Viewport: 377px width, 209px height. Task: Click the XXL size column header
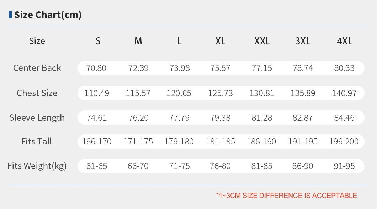[262, 41]
